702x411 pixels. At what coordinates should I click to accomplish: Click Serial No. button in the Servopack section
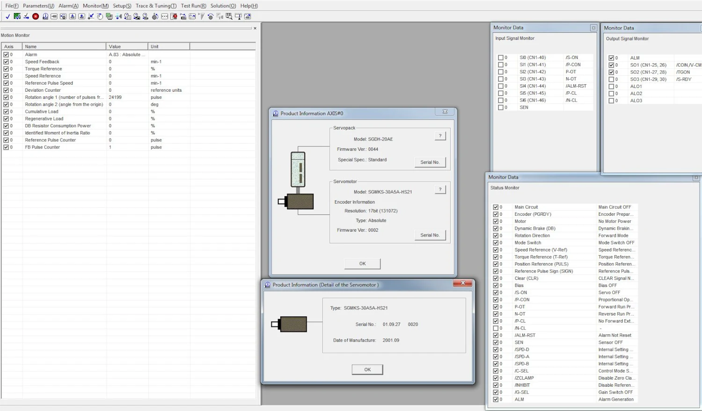[x=430, y=162]
